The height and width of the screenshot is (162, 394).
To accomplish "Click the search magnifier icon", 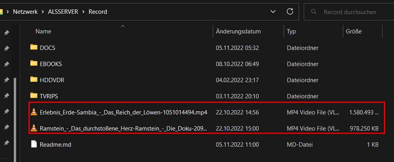I will (x=314, y=11).
